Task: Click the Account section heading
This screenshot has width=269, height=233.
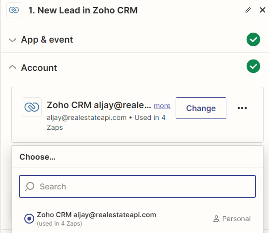Action: pos(39,68)
